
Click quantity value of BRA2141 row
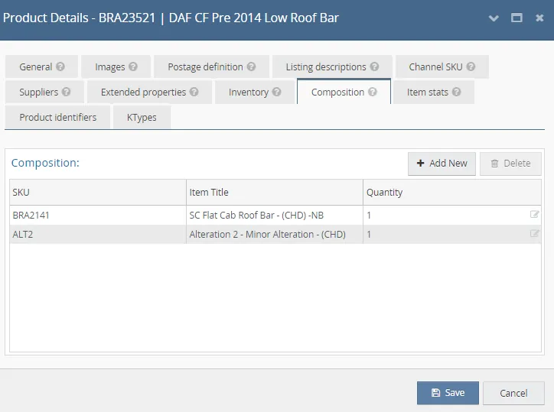pos(369,215)
